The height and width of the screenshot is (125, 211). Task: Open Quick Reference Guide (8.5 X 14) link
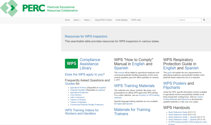click(178, 115)
